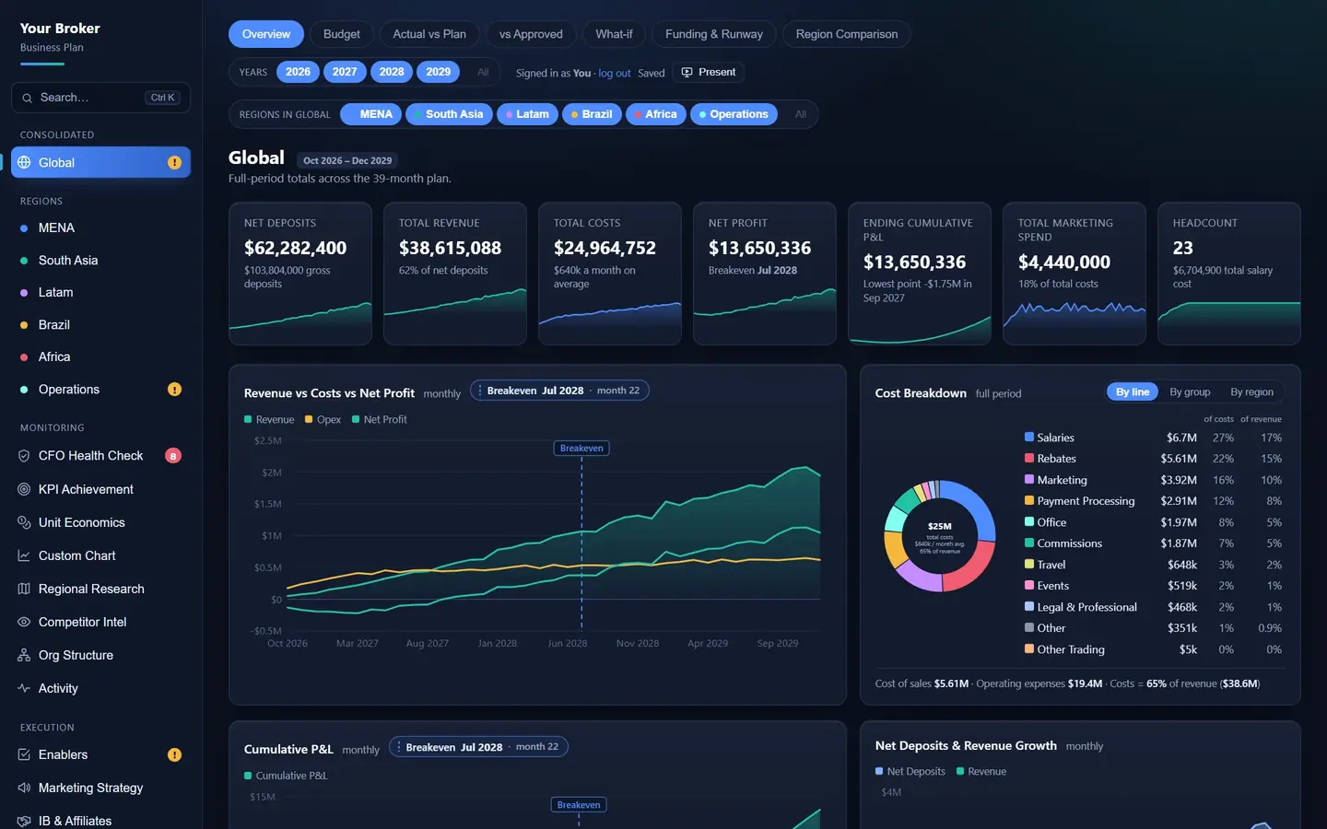Click the Present button

(x=709, y=72)
